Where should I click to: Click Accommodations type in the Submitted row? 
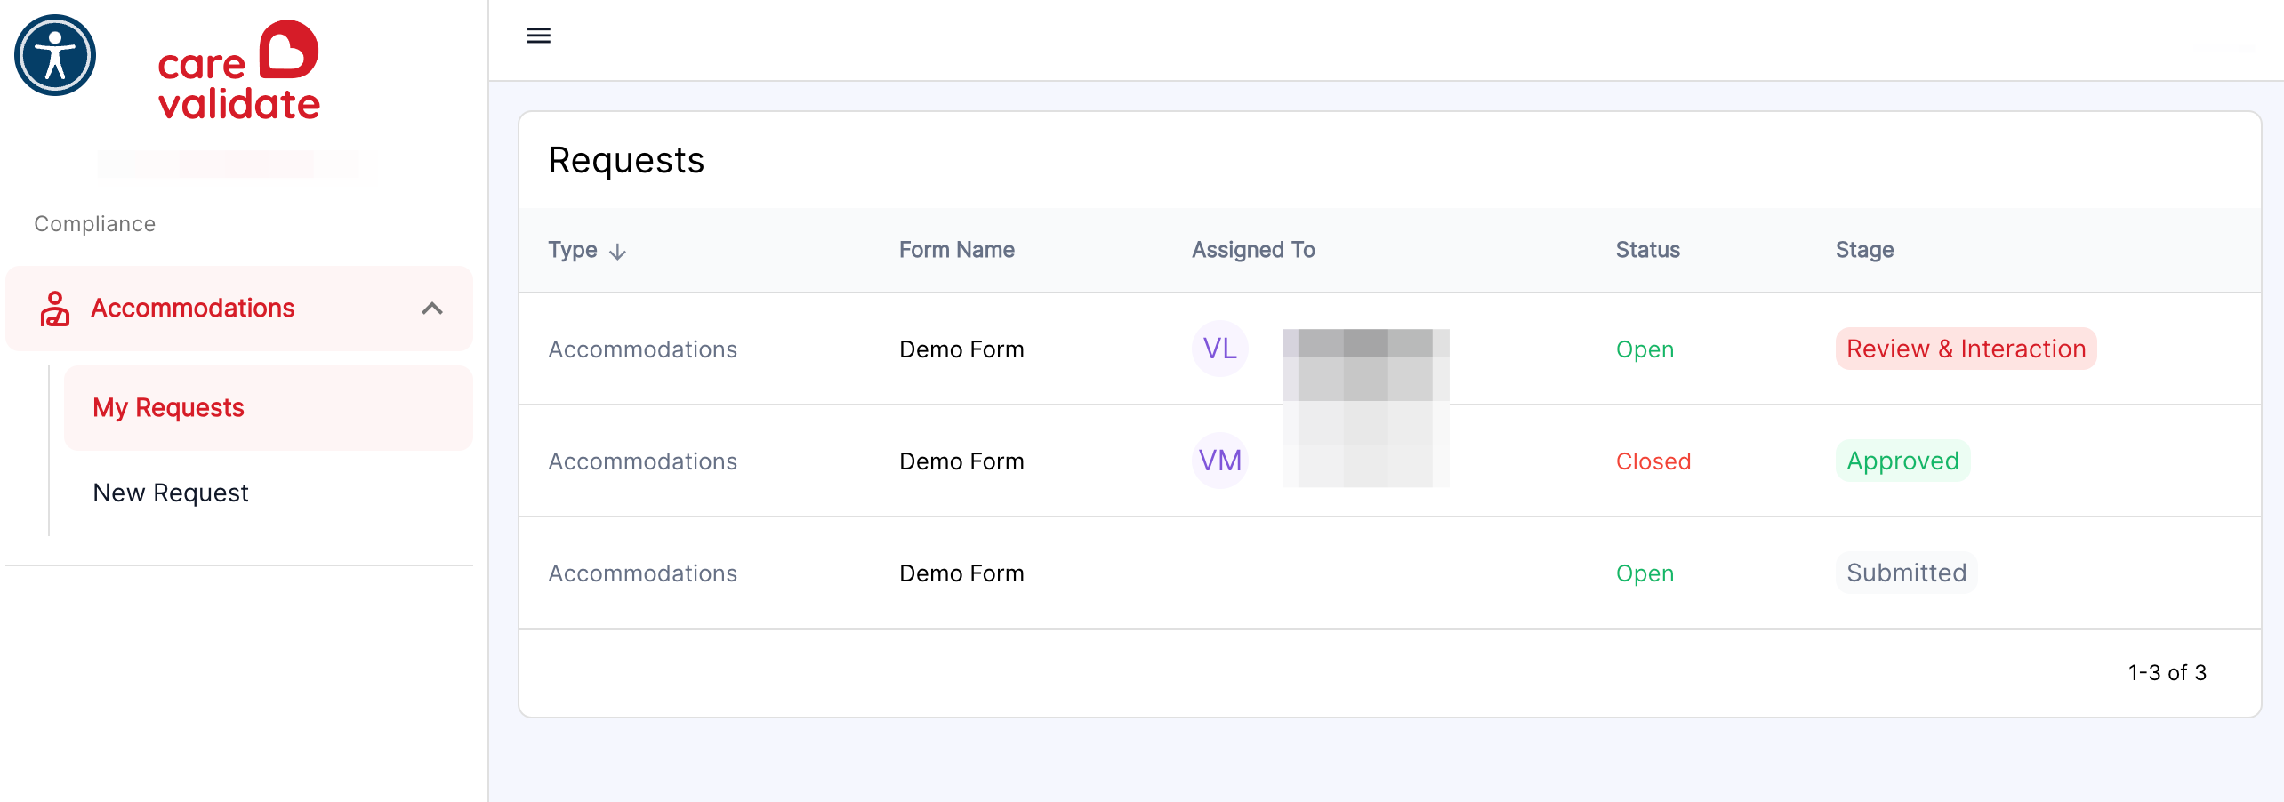(643, 573)
